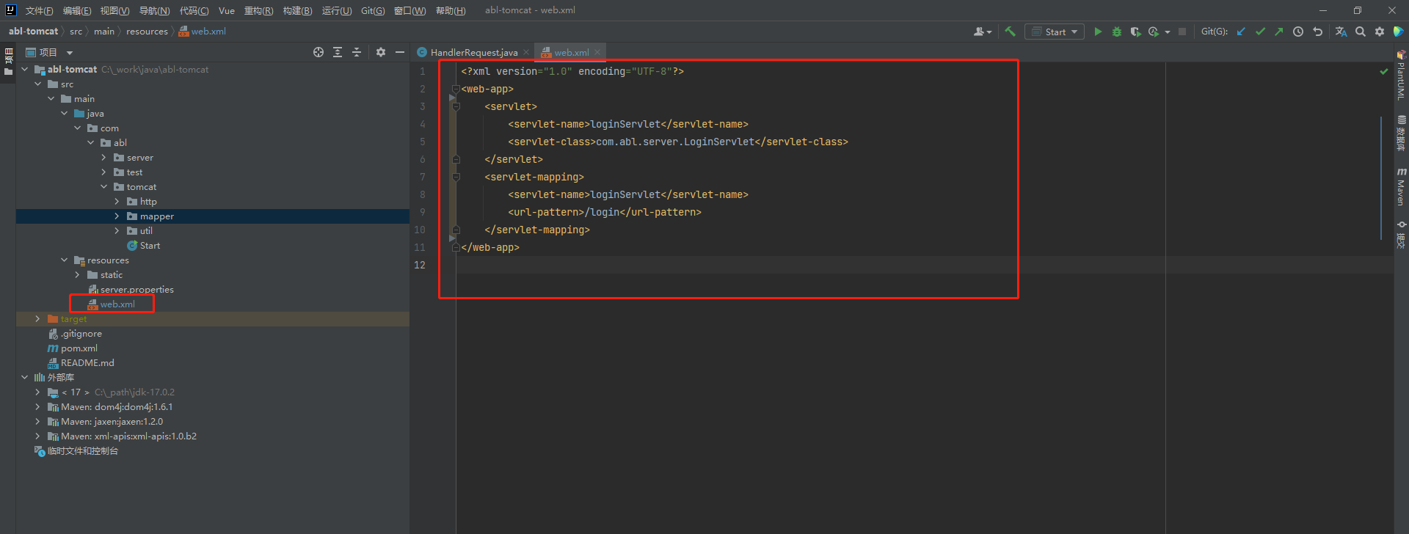Open the PlantUML side tool window

click(1401, 76)
